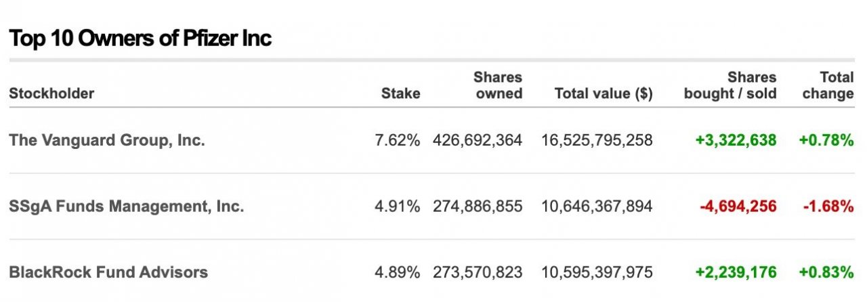Click BlackRock's 273,570,823 shares owned
The height and width of the screenshot is (302, 867).
(x=478, y=272)
